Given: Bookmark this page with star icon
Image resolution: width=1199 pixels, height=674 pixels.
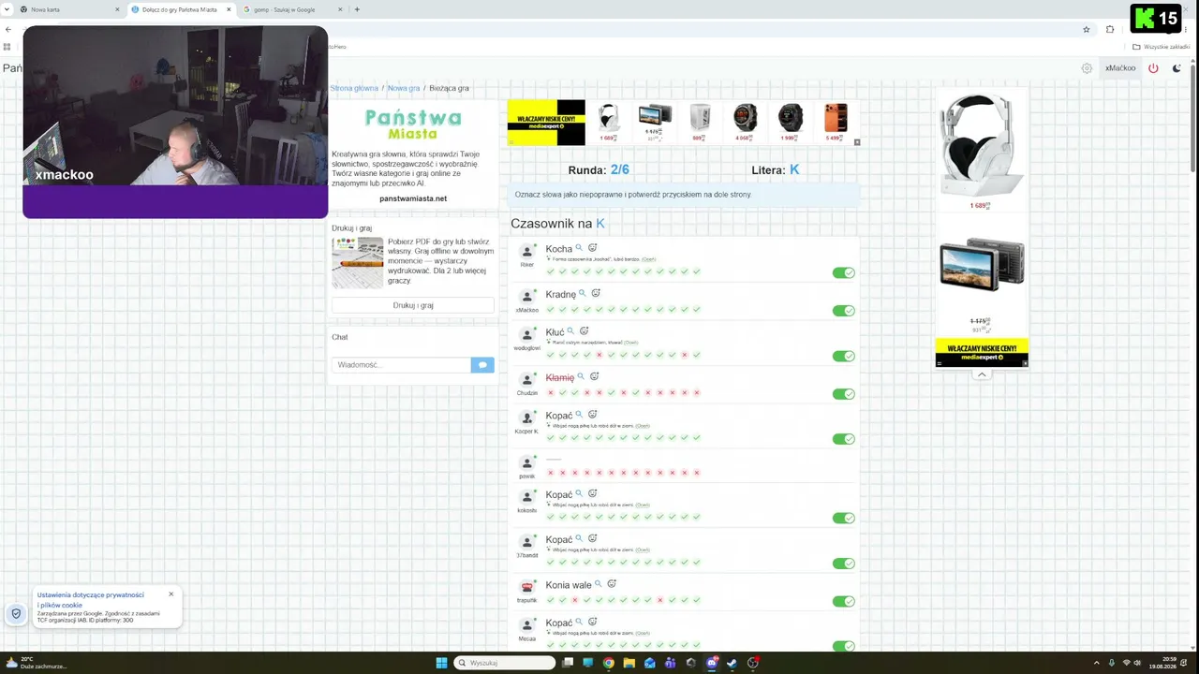Looking at the screenshot, I should point(1087,29).
